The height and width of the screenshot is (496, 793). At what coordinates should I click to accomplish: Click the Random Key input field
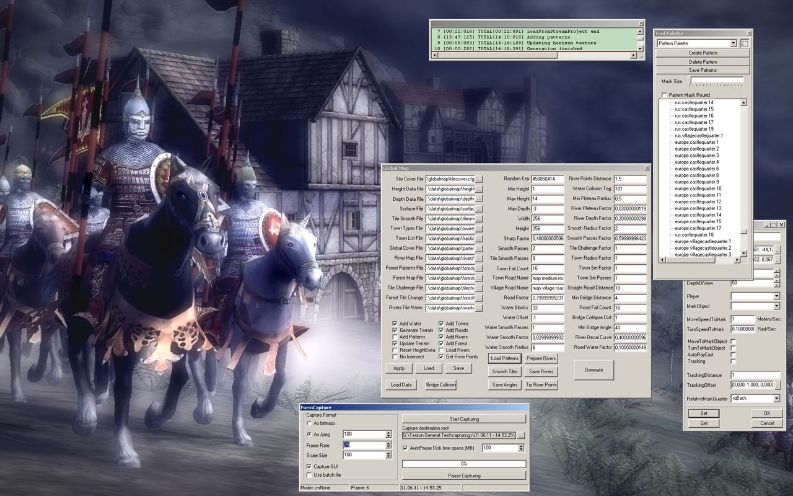tap(547, 179)
